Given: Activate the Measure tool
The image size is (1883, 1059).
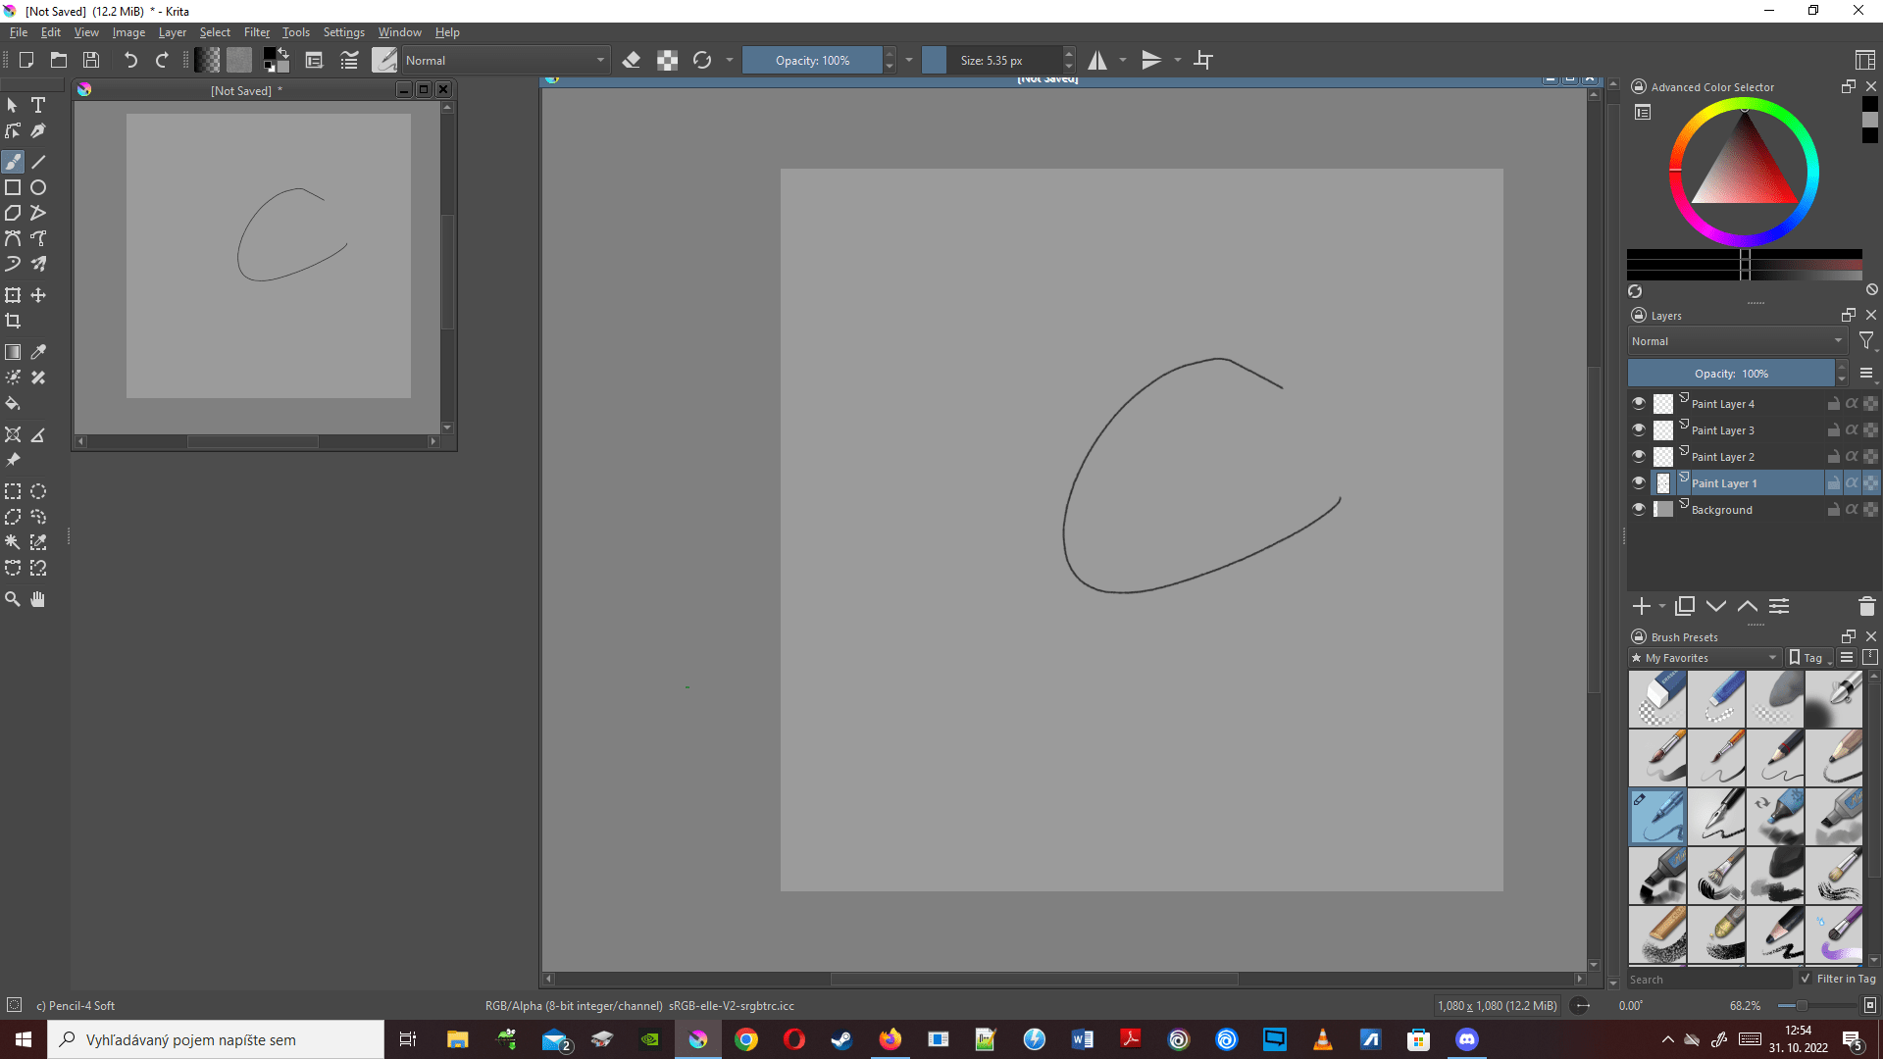Looking at the screenshot, I should click(x=38, y=434).
